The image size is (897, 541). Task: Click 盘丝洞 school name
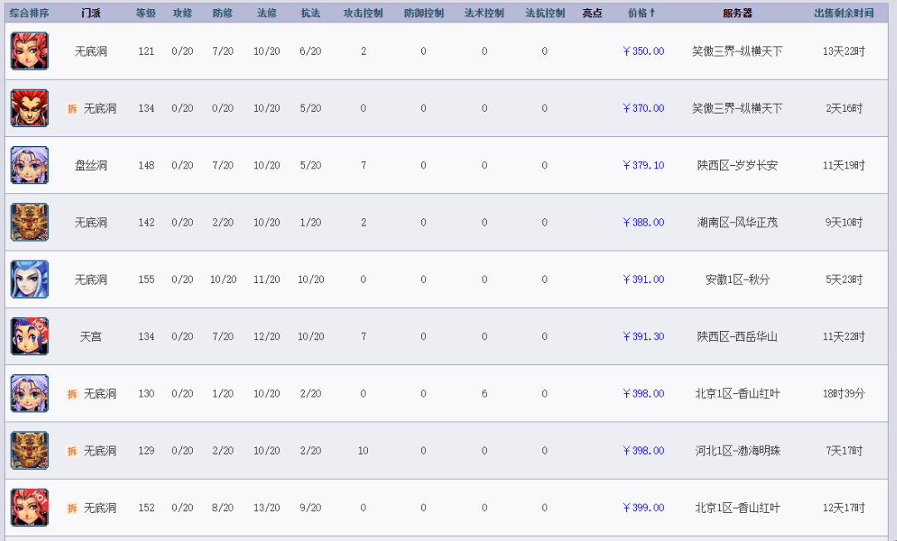pyautogui.click(x=91, y=166)
